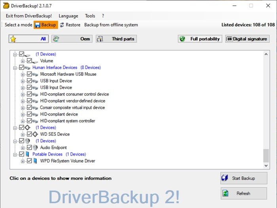Select Backup from offline system mode
This screenshot has width=277, height=208.
pyautogui.click(x=111, y=25)
